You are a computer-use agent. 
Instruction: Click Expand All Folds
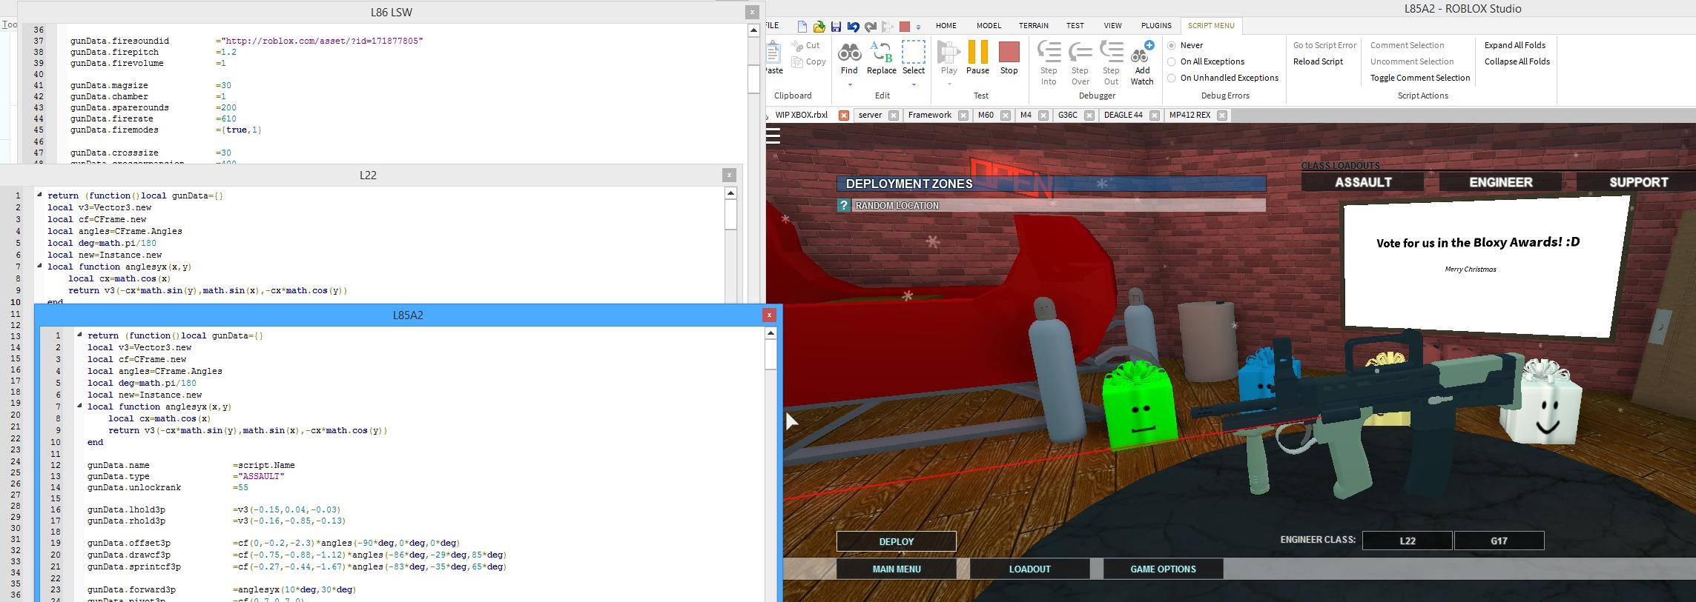click(1515, 46)
